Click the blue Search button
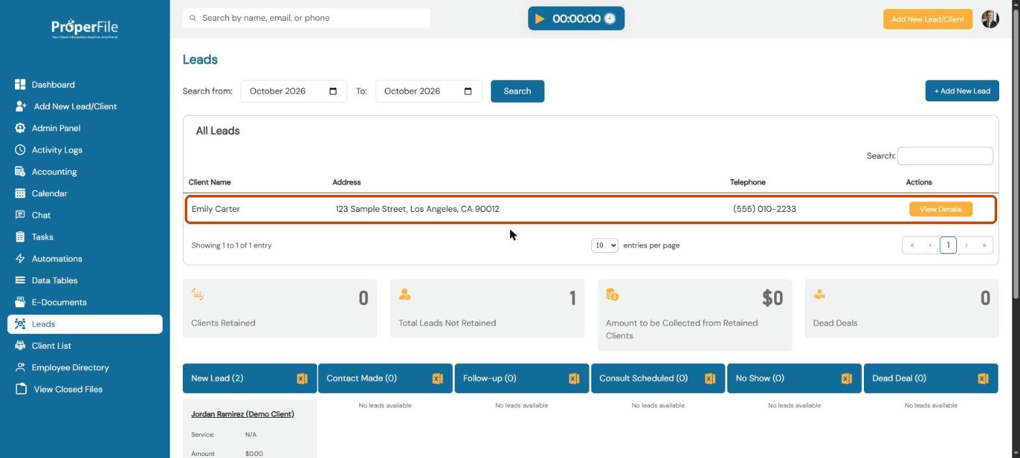 coord(517,91)
